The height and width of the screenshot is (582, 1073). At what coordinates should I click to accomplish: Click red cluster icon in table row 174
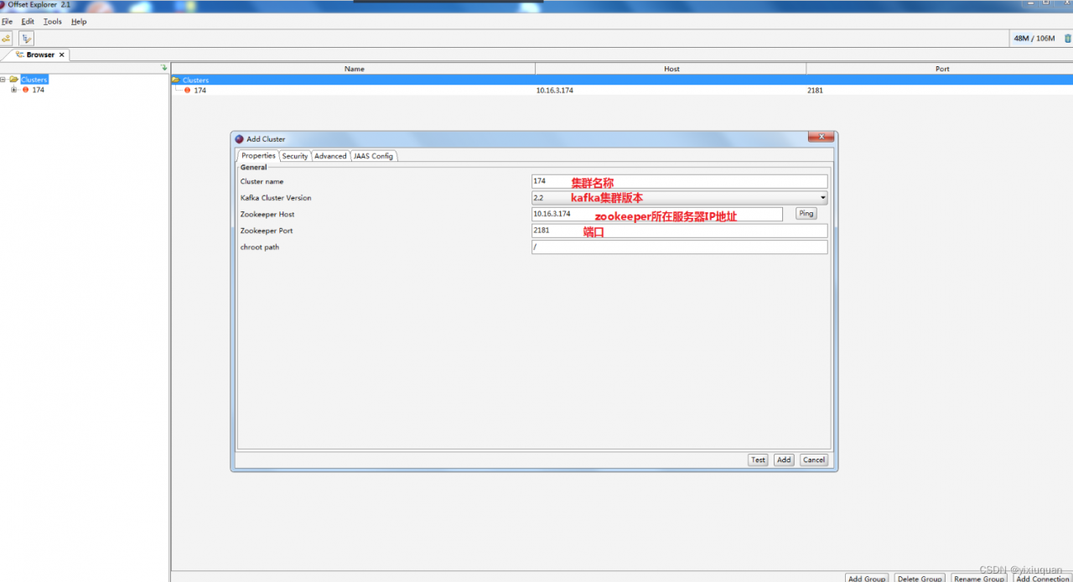[x=187, y=91]
